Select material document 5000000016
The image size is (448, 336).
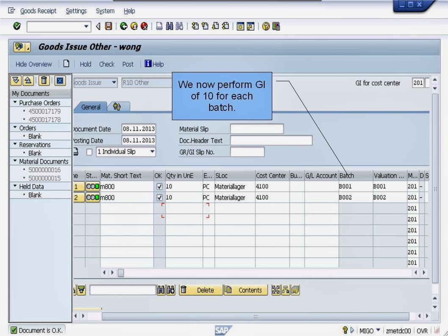(x=44, y=170)
